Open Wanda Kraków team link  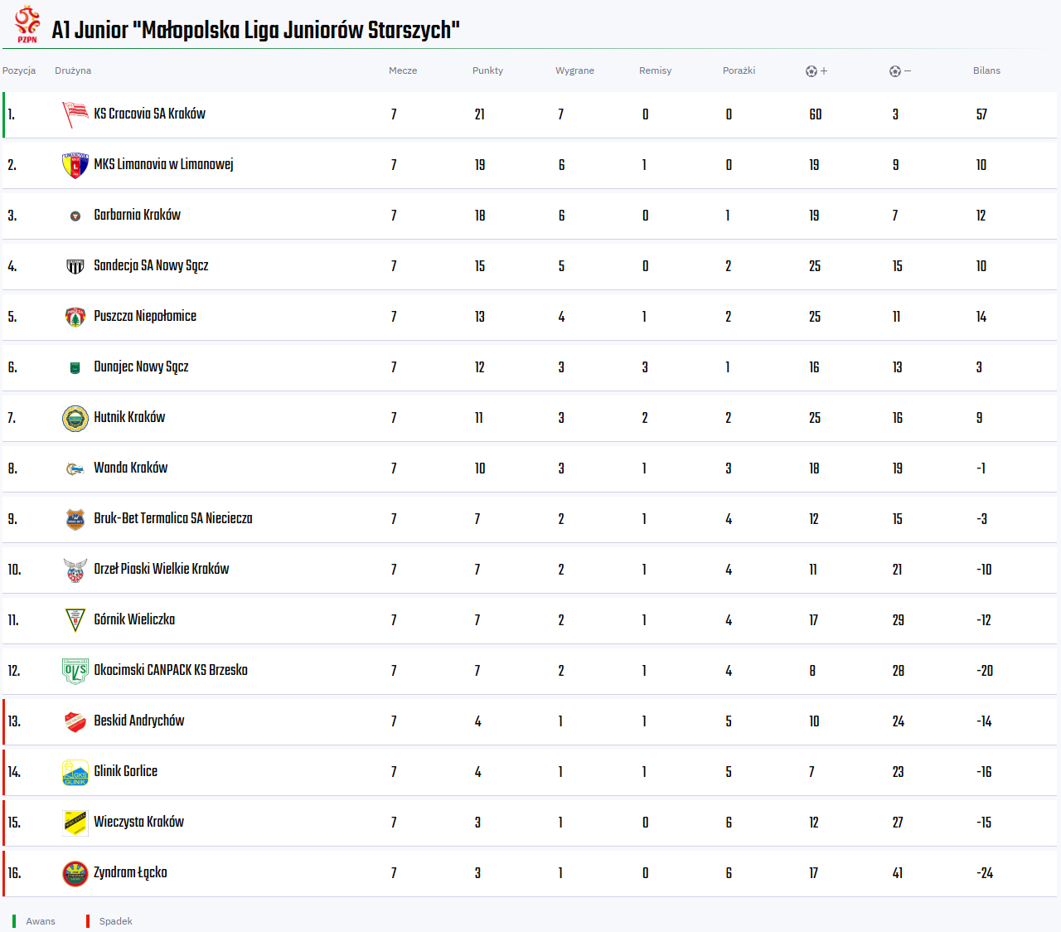130,468
